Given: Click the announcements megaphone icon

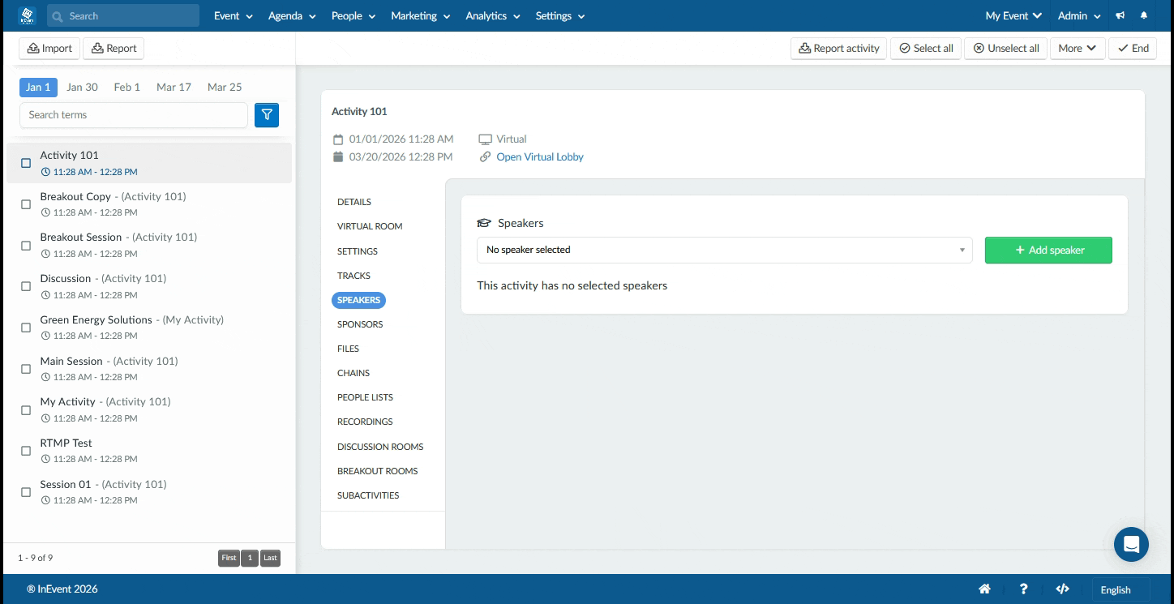Looking at the screenshot, I should click(1120, 15).
